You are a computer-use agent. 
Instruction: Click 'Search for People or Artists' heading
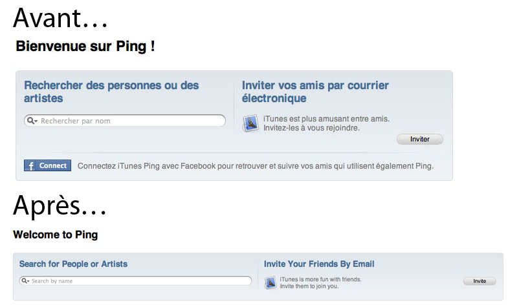coord(73,264)
